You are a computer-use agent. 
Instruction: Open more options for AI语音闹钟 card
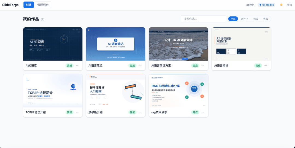tap(266, 66)
